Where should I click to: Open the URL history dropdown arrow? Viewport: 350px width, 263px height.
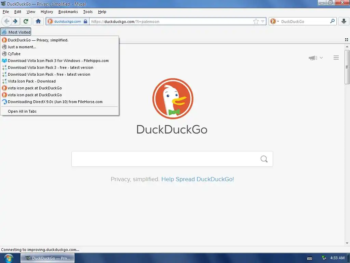click(263, 22)
